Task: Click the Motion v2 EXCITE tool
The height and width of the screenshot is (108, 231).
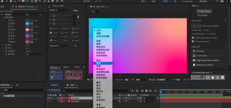Action: click(x=54, y=29)
